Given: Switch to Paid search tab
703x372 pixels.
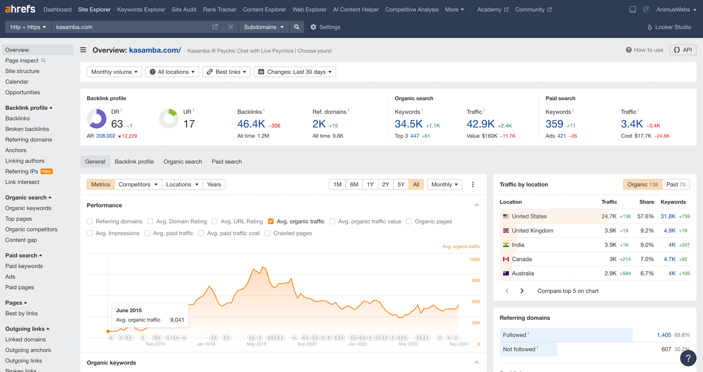Looking at the screenshot, I should tap(227, 161).
